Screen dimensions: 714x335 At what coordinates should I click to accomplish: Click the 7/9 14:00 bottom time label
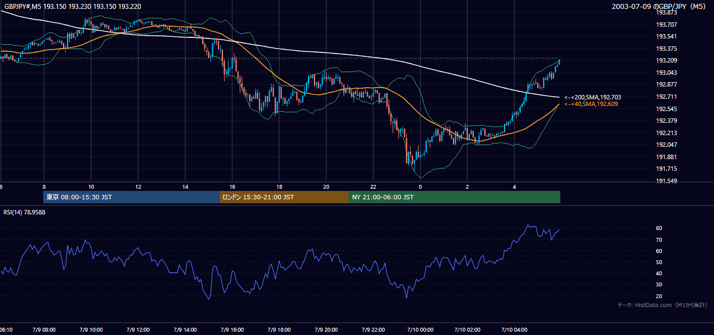(185, 330)
